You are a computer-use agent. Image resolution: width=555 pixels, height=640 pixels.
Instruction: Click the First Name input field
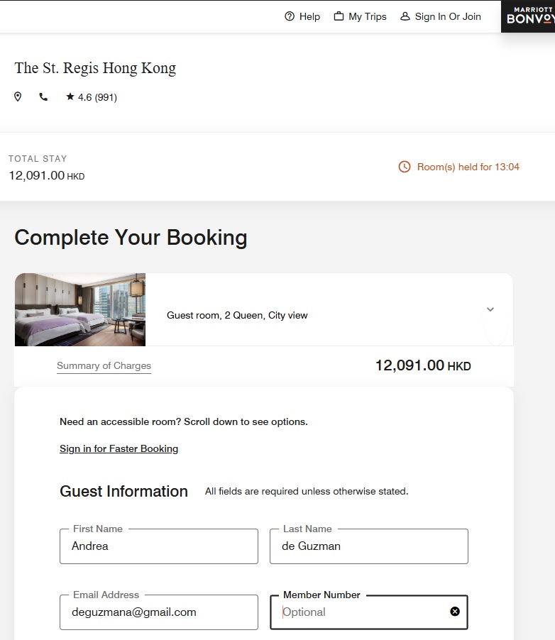point(158,546)
